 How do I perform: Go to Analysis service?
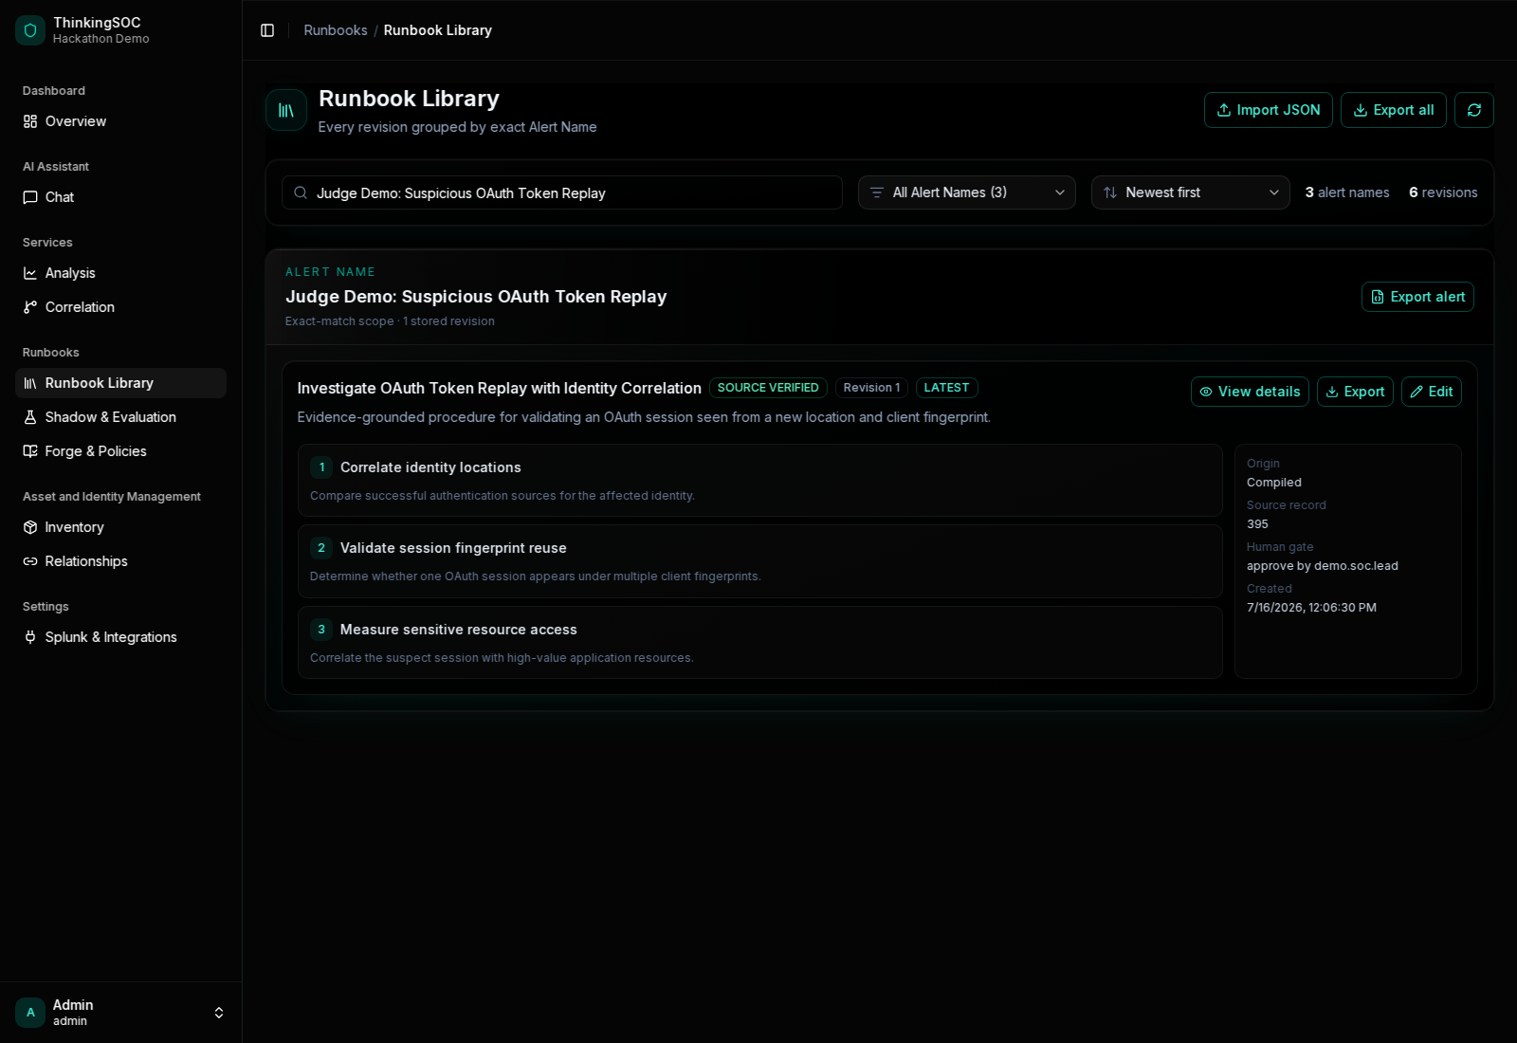[x=121, y=273]
